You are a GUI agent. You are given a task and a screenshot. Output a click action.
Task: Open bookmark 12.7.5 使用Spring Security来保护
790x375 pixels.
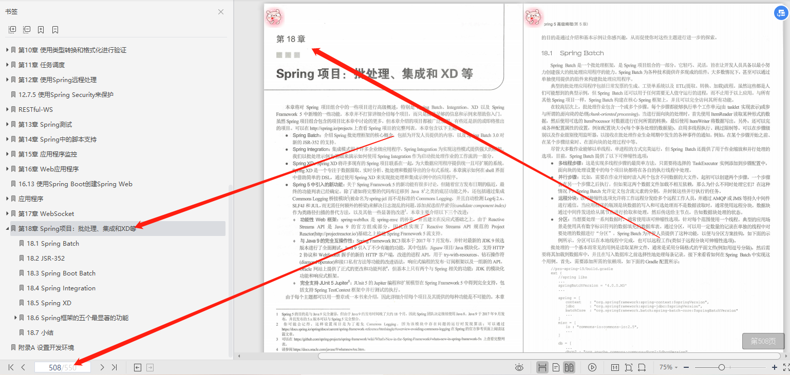(x=66, y=95)
